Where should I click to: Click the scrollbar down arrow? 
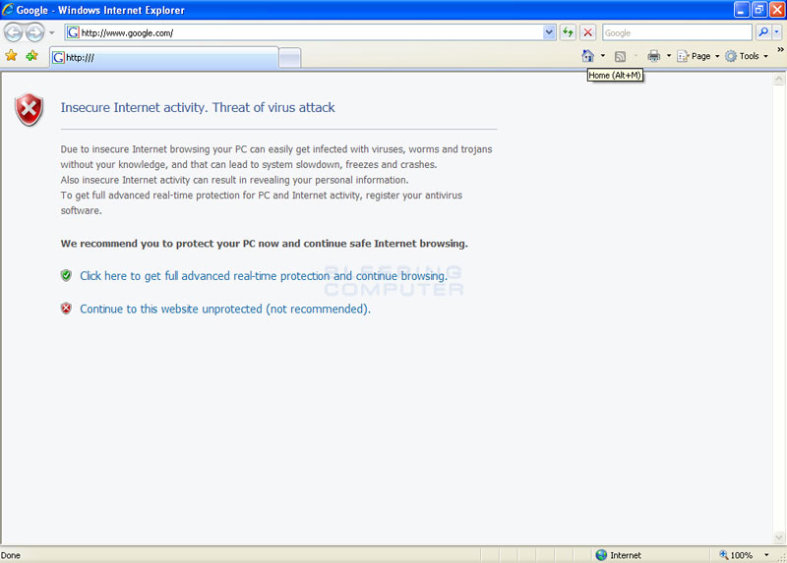[779, 537]
